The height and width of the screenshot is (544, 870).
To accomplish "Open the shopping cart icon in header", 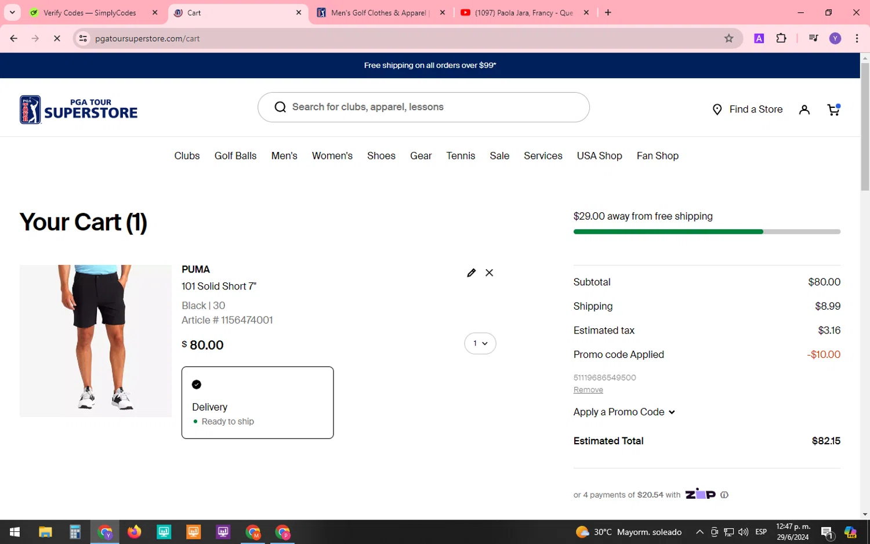I will pyautogui.click(x=833, y=110).
